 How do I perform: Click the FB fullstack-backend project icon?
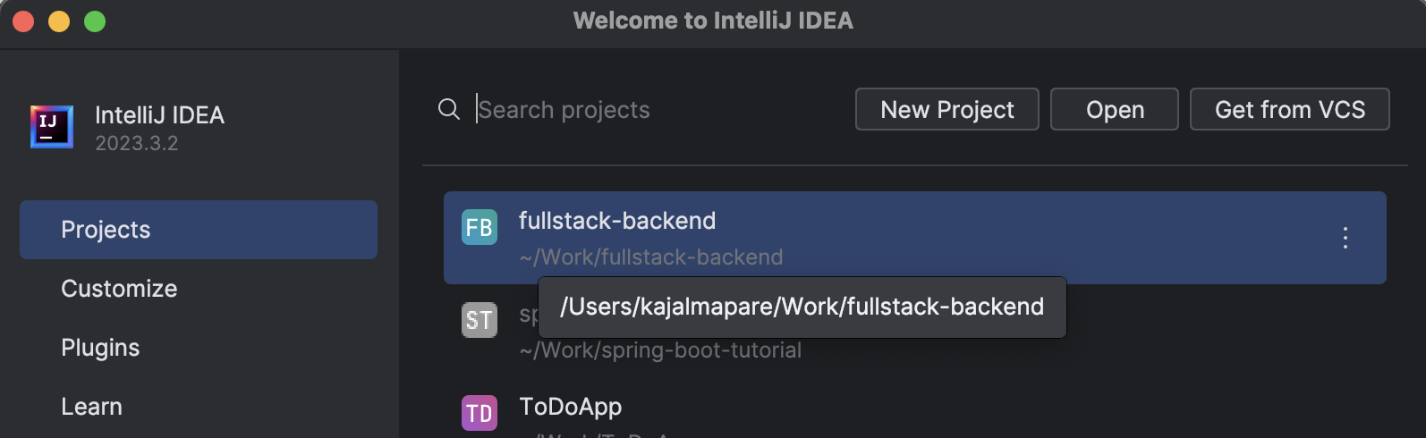(x=480, y=227)
